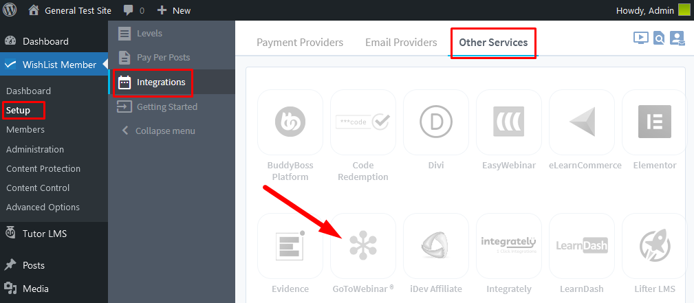Select the Code Redemption integration icon
This screenshot has height=303, width=694.
[363, 122]
